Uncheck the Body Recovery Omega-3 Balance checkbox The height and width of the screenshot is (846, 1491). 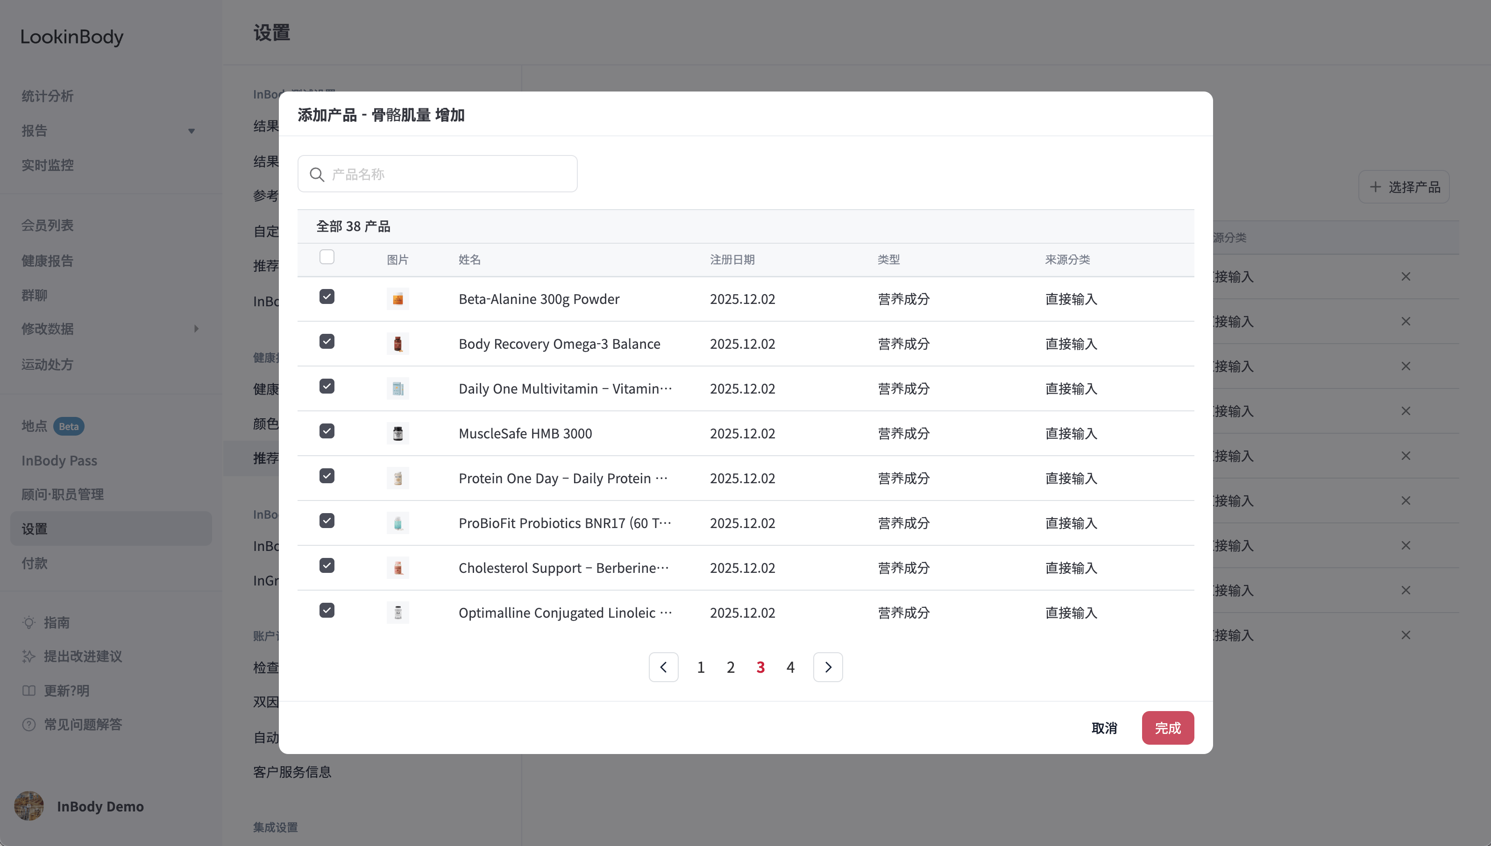click(x=327, y=342)
